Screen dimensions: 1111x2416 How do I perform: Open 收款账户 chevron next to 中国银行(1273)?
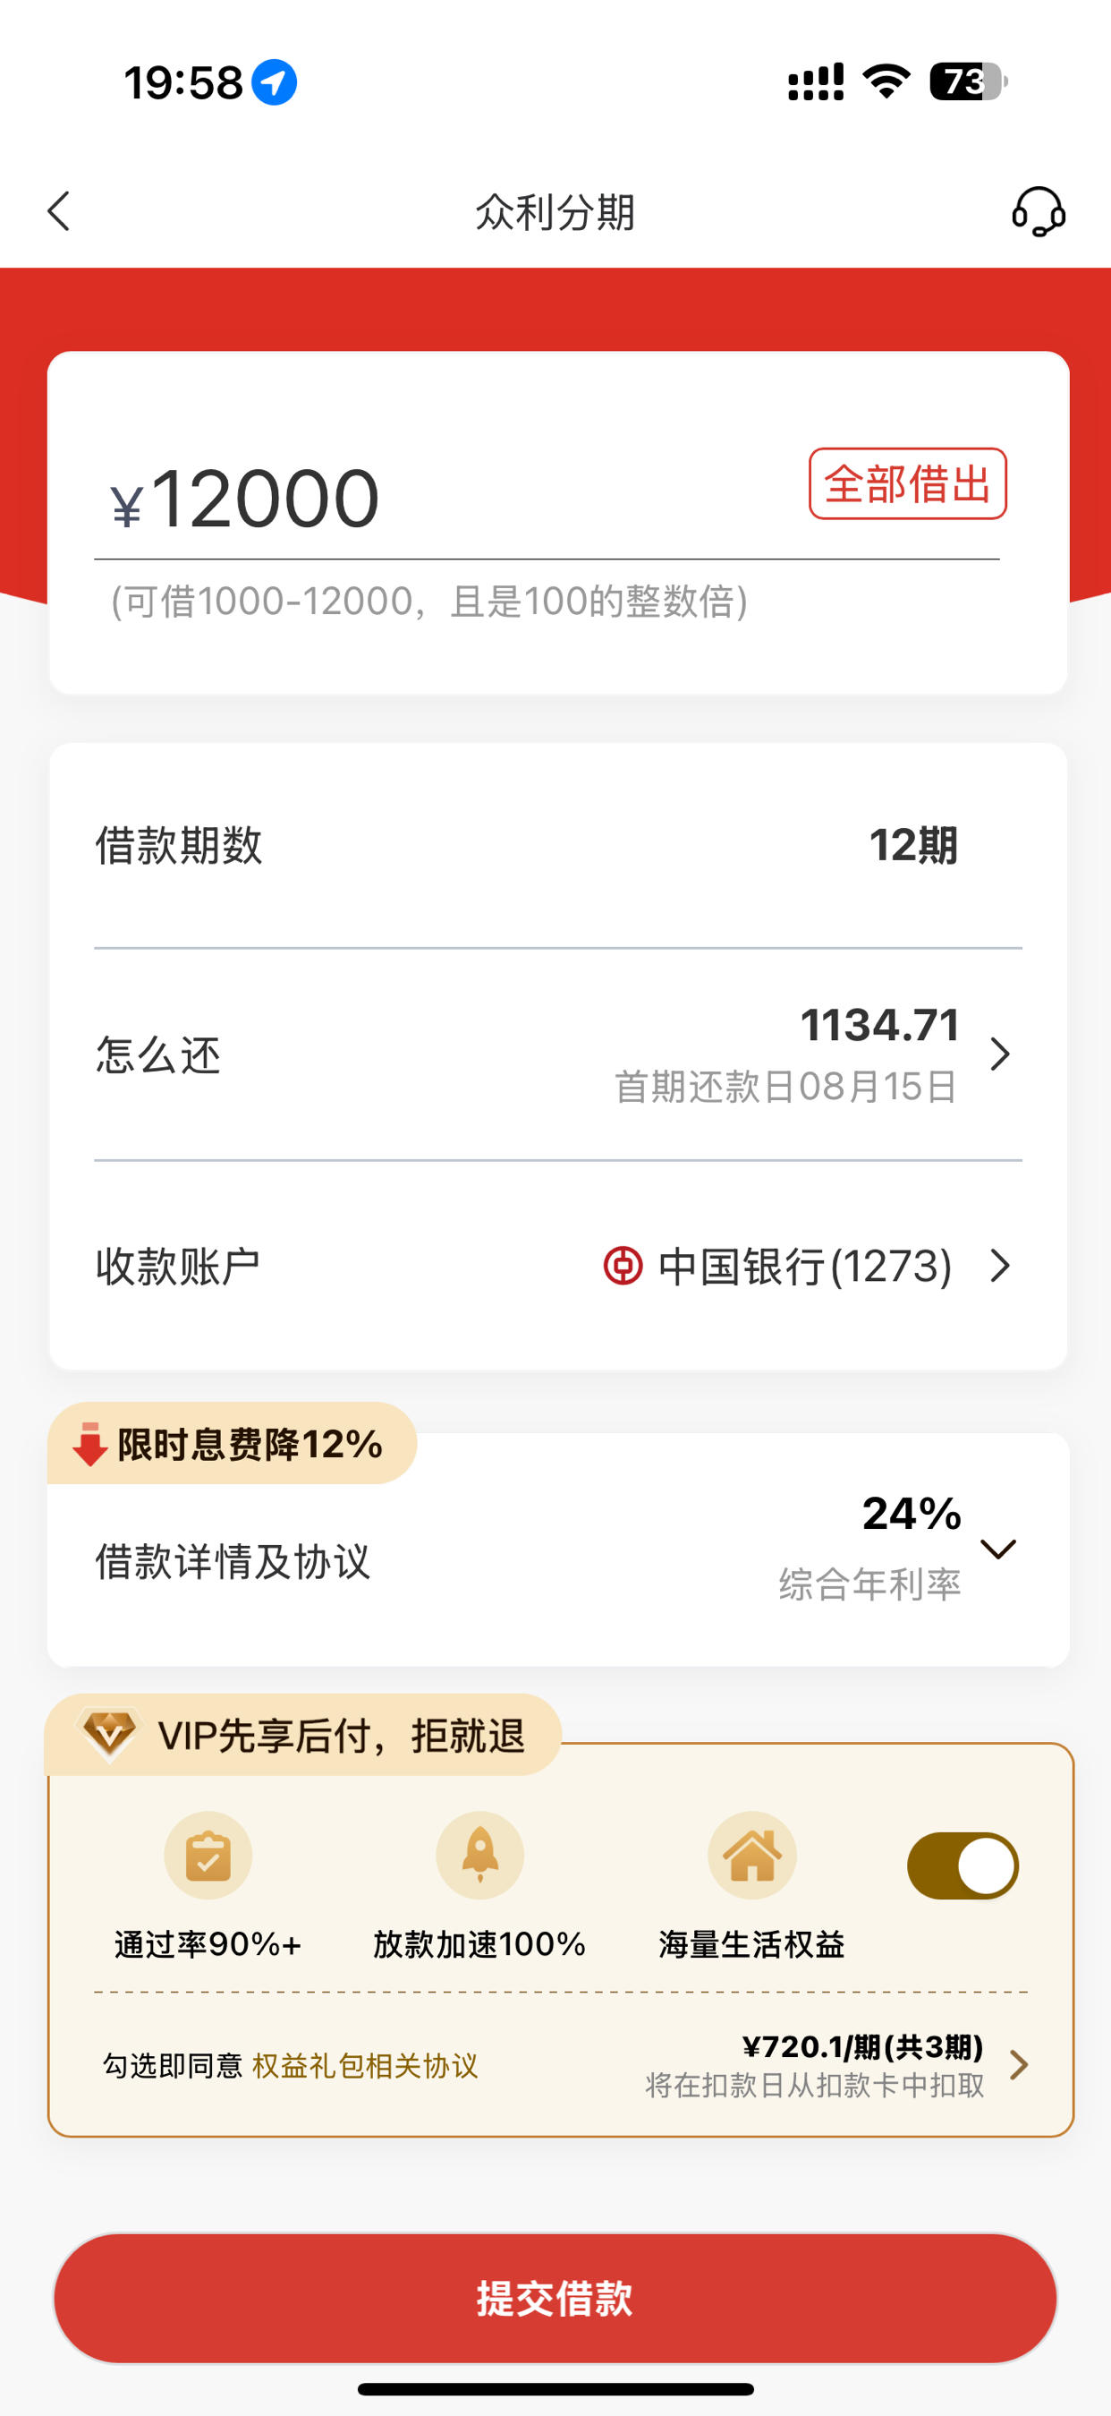[x=1000, y=1265]
